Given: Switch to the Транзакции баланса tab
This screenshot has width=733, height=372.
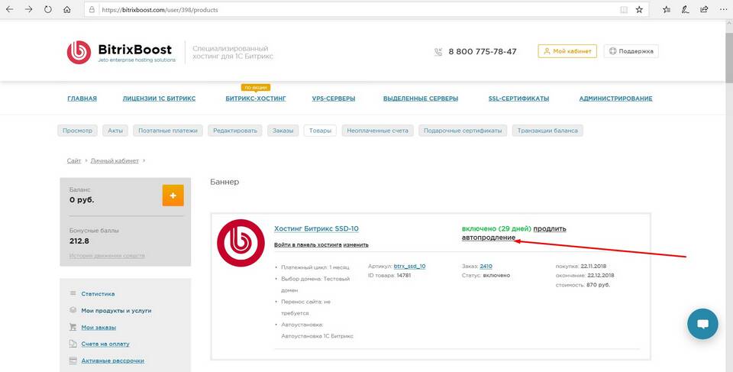Looking at the screenshot, I should pos(547,131).
